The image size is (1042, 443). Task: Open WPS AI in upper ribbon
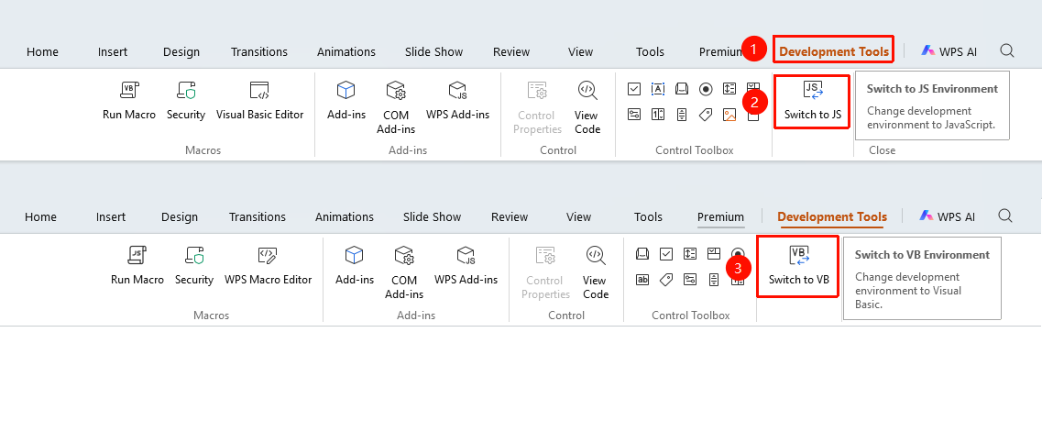(x=949, y=51)
